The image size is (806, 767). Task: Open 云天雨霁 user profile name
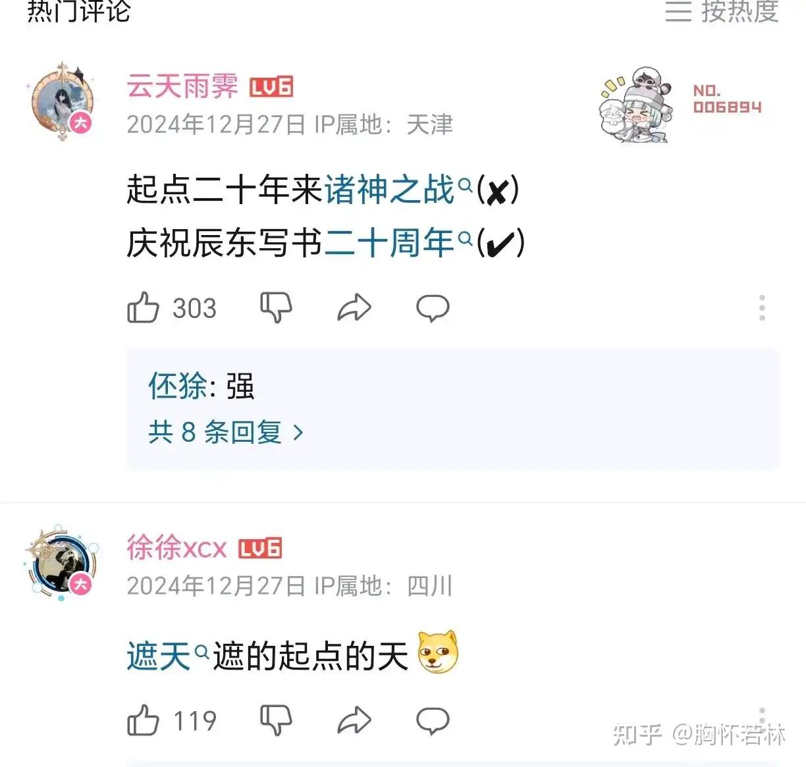[x=182, y=86]
